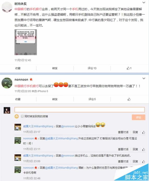Focus the comment input field
The height and width of the screenshot is (181, 149).
[79, 110]
